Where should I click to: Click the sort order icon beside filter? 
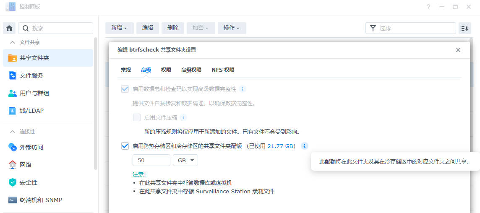pyautogui.click(x=464, y=28)
